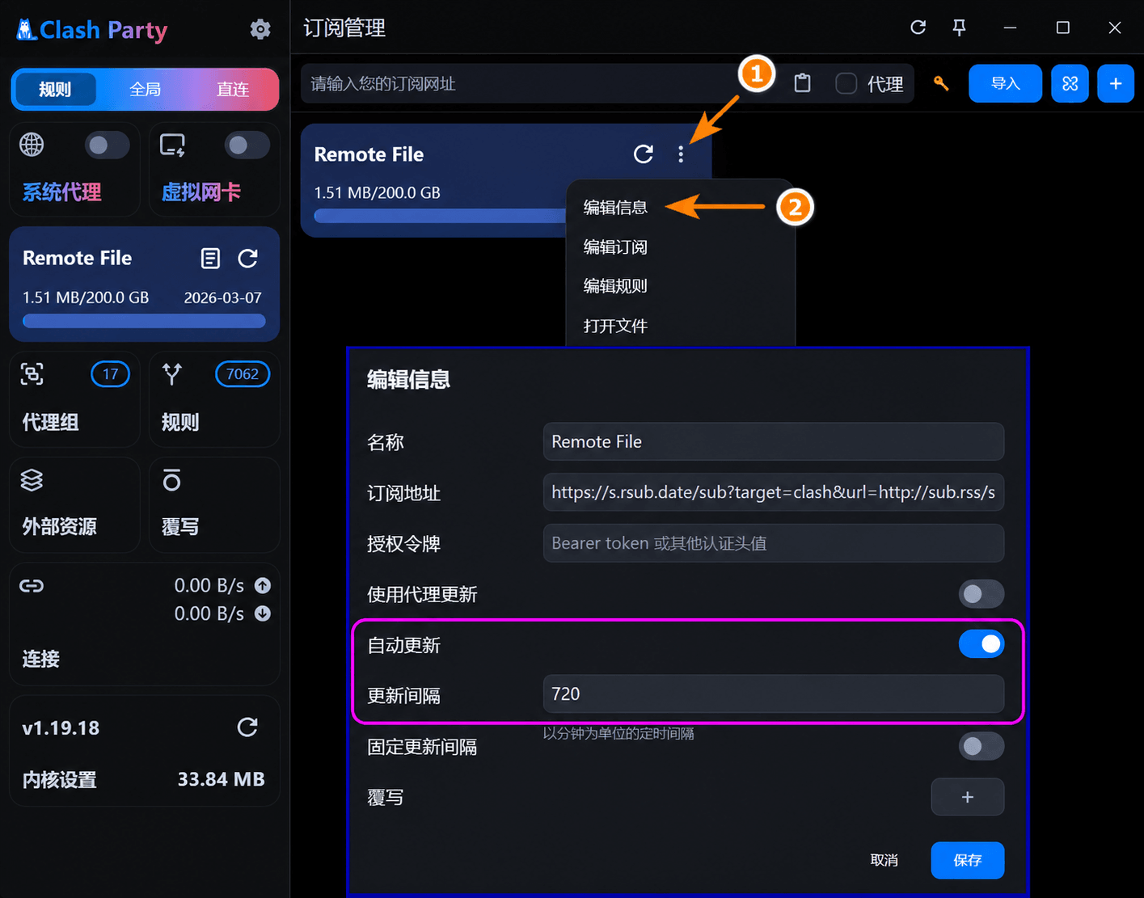
Task: Open the 代理组 proxy groups card
Action: click(x=74, y=399)
